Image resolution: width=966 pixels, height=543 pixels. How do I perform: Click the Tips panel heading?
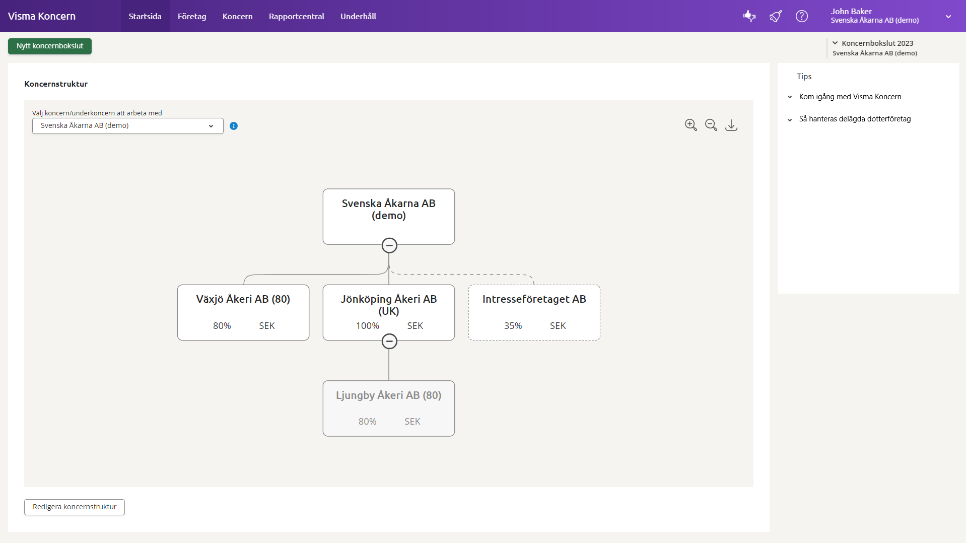tap(804, 77)
